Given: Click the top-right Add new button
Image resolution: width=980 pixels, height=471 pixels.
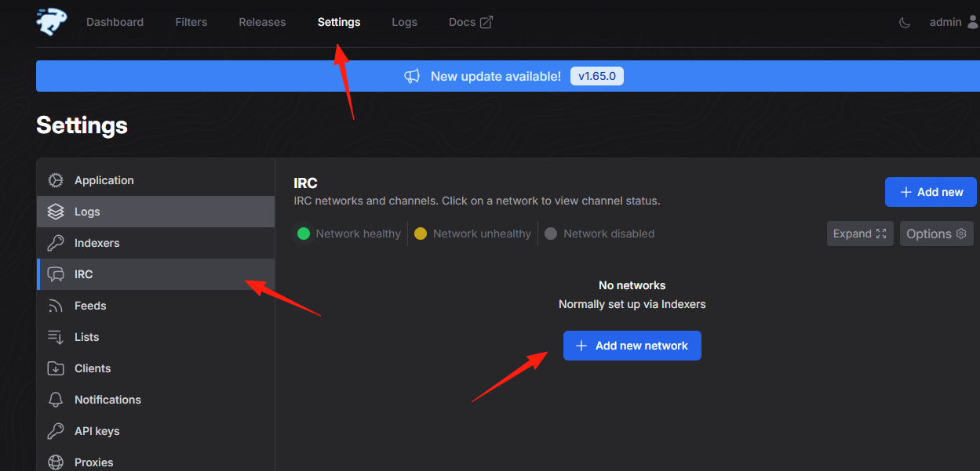Looking at the screenshot, I should coord(931,192).
